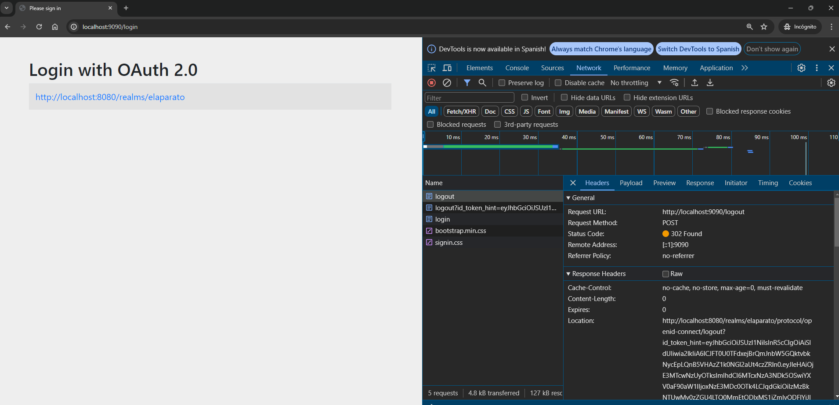Click the inspect element picker icon
This screenshot has height=405, width=839.
(x=432, y=68)
